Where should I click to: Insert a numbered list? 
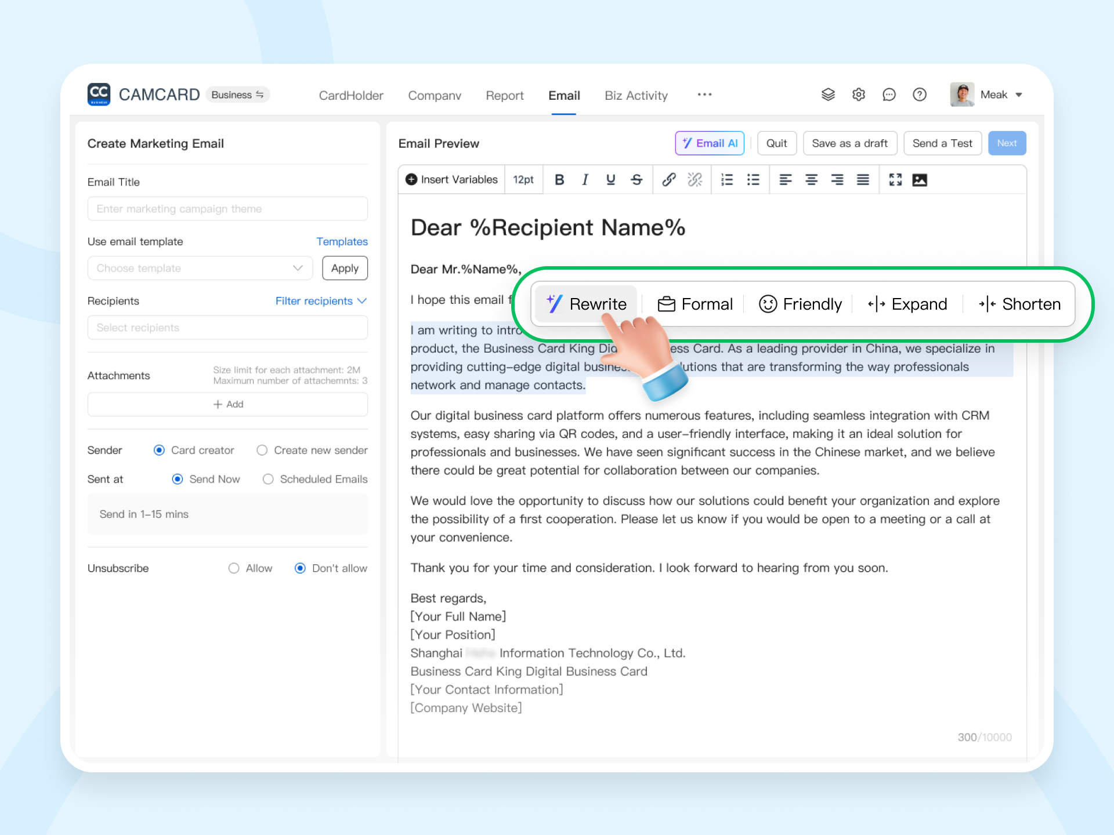pyautogui.click(x=727, y=180)
